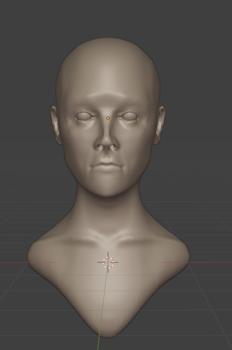Click the orange object origin dot

[108, 118]
